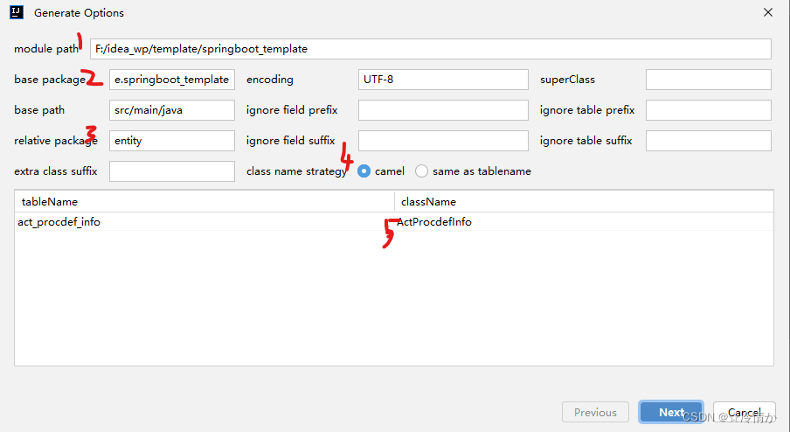
Task: Click the ignore field suffix input
Action: 443,141
